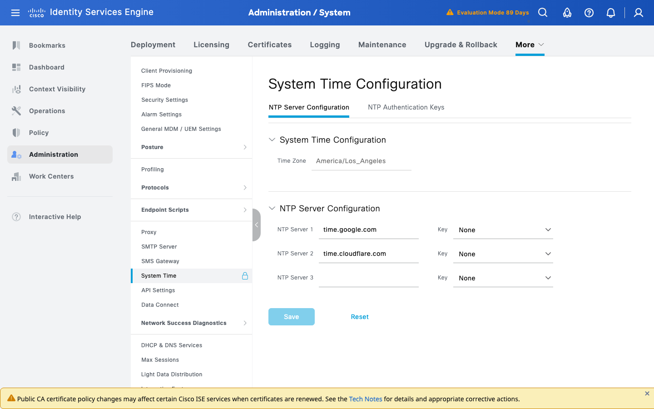Open the search magnifier icon

click(x=543, y=13)
